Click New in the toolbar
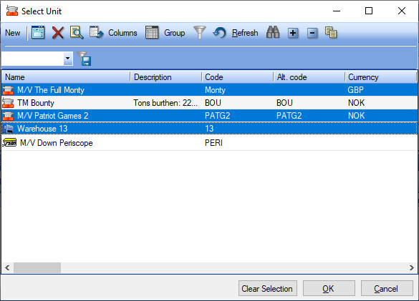419x301 pixels. [x=13, y=33]
